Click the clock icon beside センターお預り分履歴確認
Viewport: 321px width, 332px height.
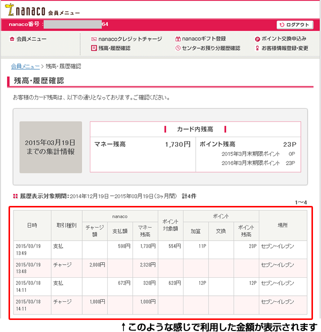[178, 48]
